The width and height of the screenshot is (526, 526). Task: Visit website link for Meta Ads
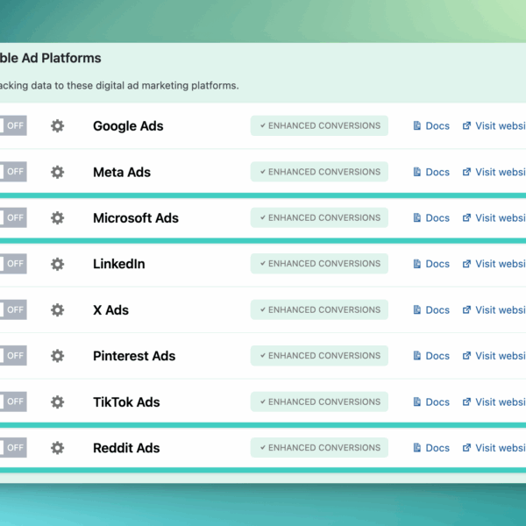(x=494, y=172)
